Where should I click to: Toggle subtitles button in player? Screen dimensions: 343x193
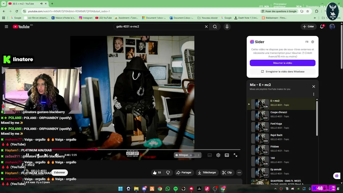[210, 155]
